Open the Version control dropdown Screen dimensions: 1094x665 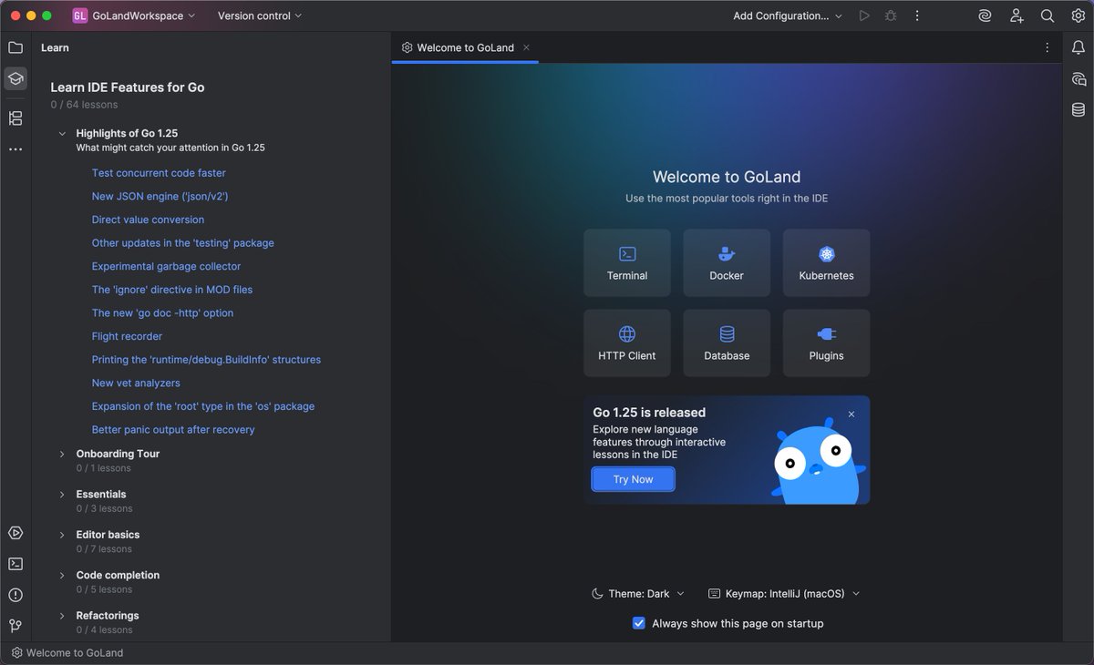pos(260,15)
